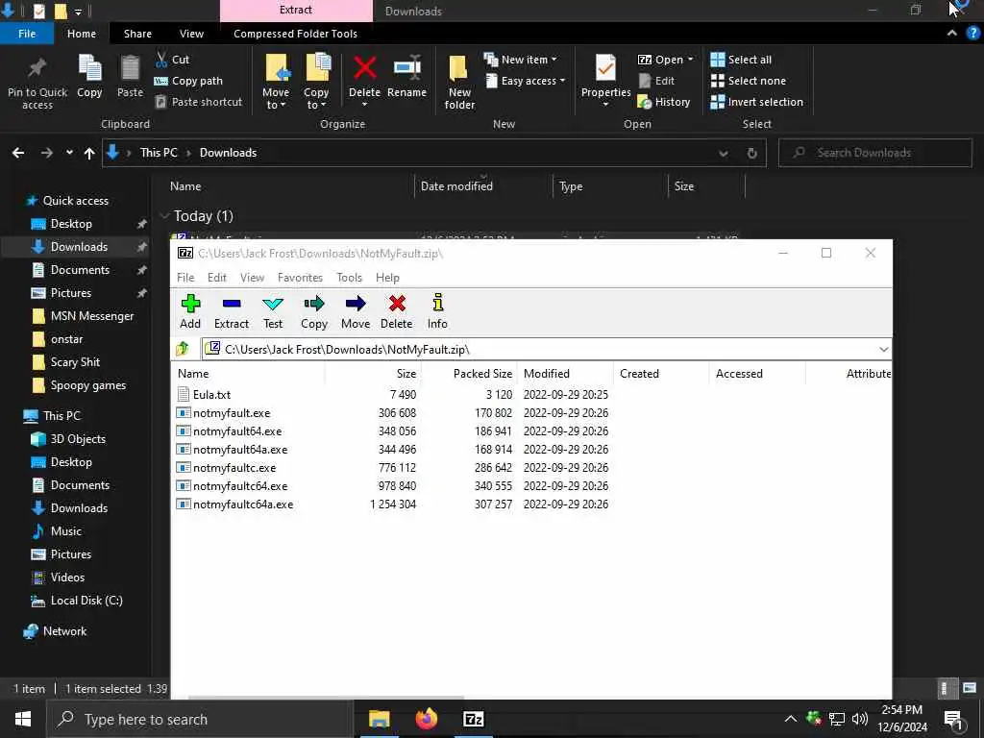This screenshot has height=738, width=984.
Task: Sort Explorer files by Date modified
Action: (482, 186)
